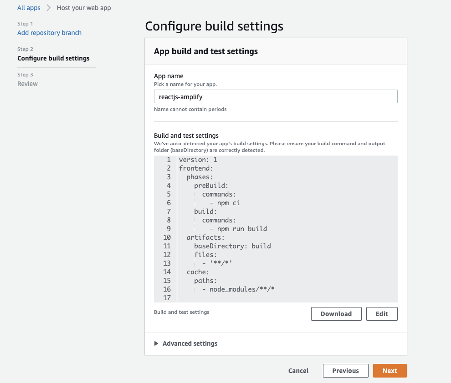Click the All apps breadcrumb link
The image size is (451, 383).
[x=29, y=8]
